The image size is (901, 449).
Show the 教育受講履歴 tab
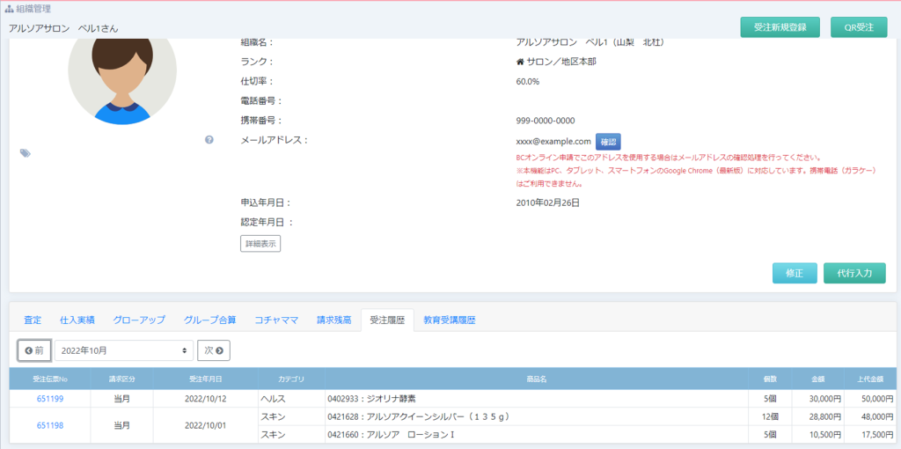click(x=449, y=320)
